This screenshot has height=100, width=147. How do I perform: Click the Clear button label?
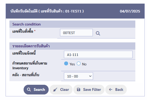pos(64,89)
